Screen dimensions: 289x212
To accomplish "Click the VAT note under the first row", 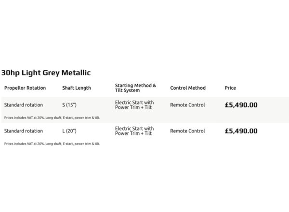I will pyautogui.click(x=52, y=118).
